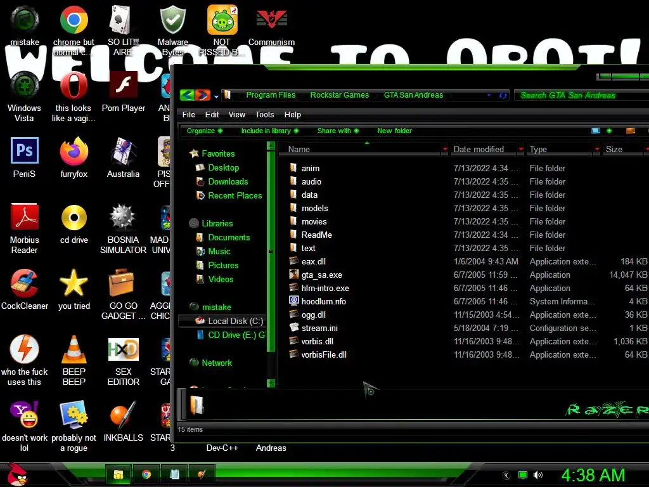Viewport: 649px width, 487px height.
Task: Navigate to Rockstar Games breadcrumb
Action: [x=340, y=95]
